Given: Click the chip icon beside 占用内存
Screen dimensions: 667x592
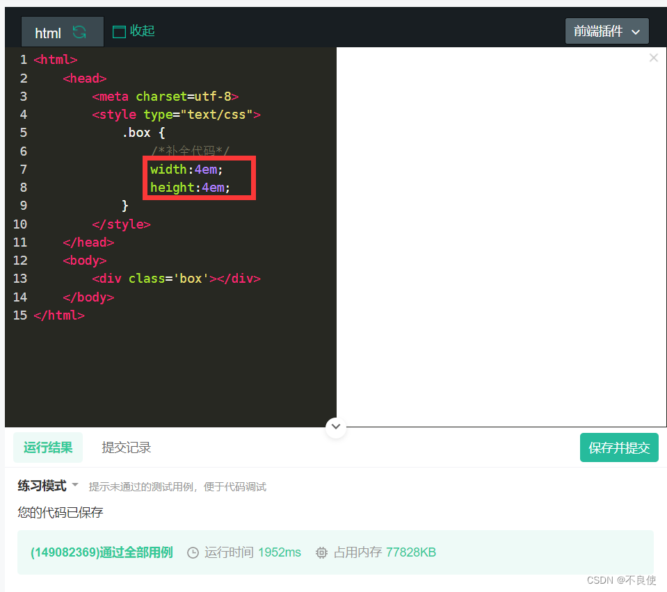Looking at the screenshot, I should [x=321, y=552].
